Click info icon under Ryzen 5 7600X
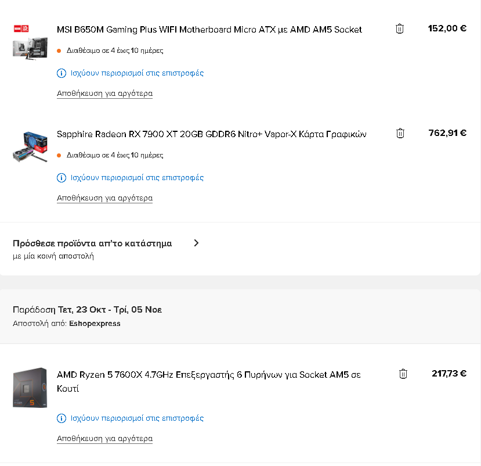 point(62,418)
